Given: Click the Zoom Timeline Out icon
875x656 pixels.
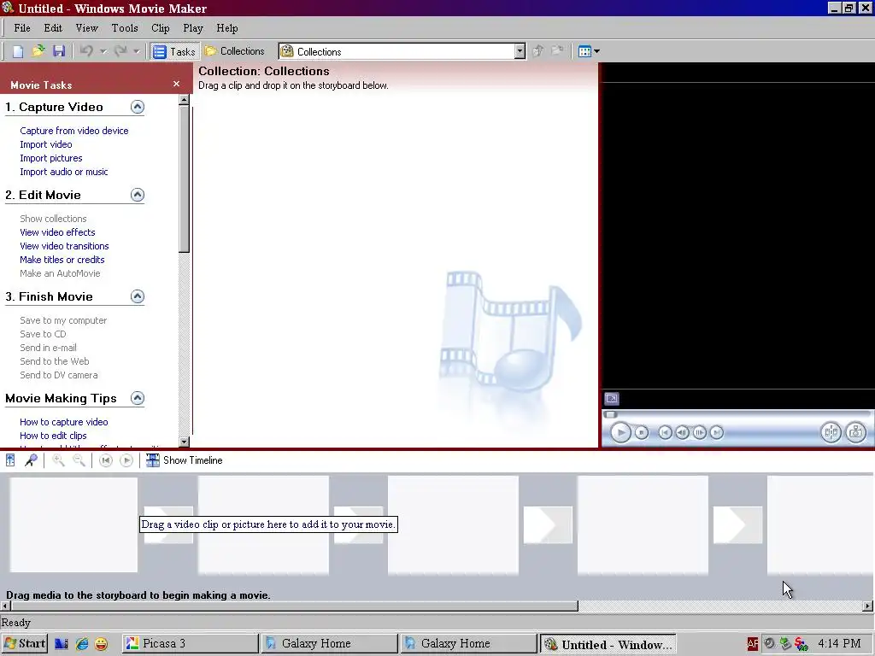Looking at the screenshot, I should click(79, 460).
